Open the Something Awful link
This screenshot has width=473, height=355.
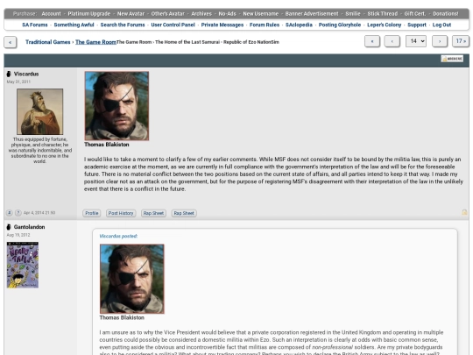pyautogui.click(x=74, y=25)
